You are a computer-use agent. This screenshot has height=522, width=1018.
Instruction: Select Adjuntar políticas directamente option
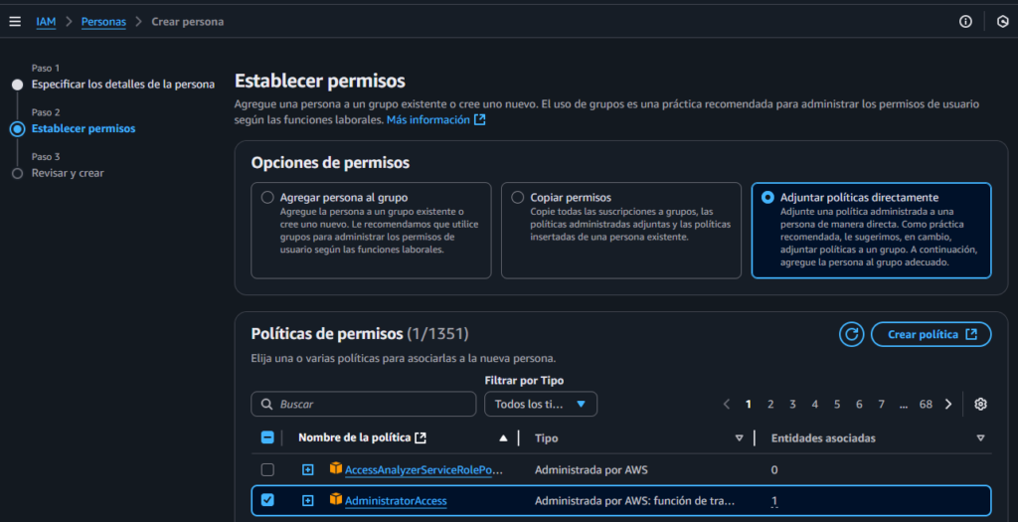[x=768, y=198]
